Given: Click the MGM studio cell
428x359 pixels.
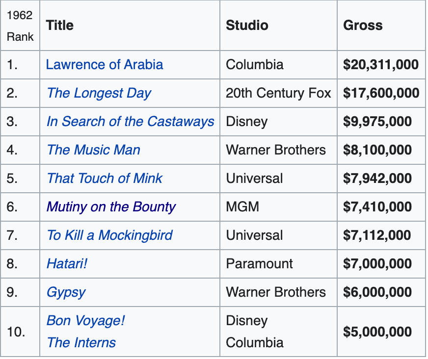Looking at the screenshot, I should pyautogui.click(x=242, y=207).
